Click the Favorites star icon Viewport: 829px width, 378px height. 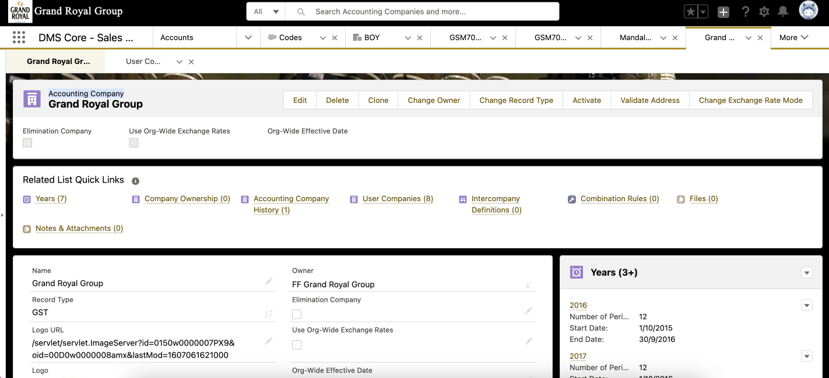[690, 12]
